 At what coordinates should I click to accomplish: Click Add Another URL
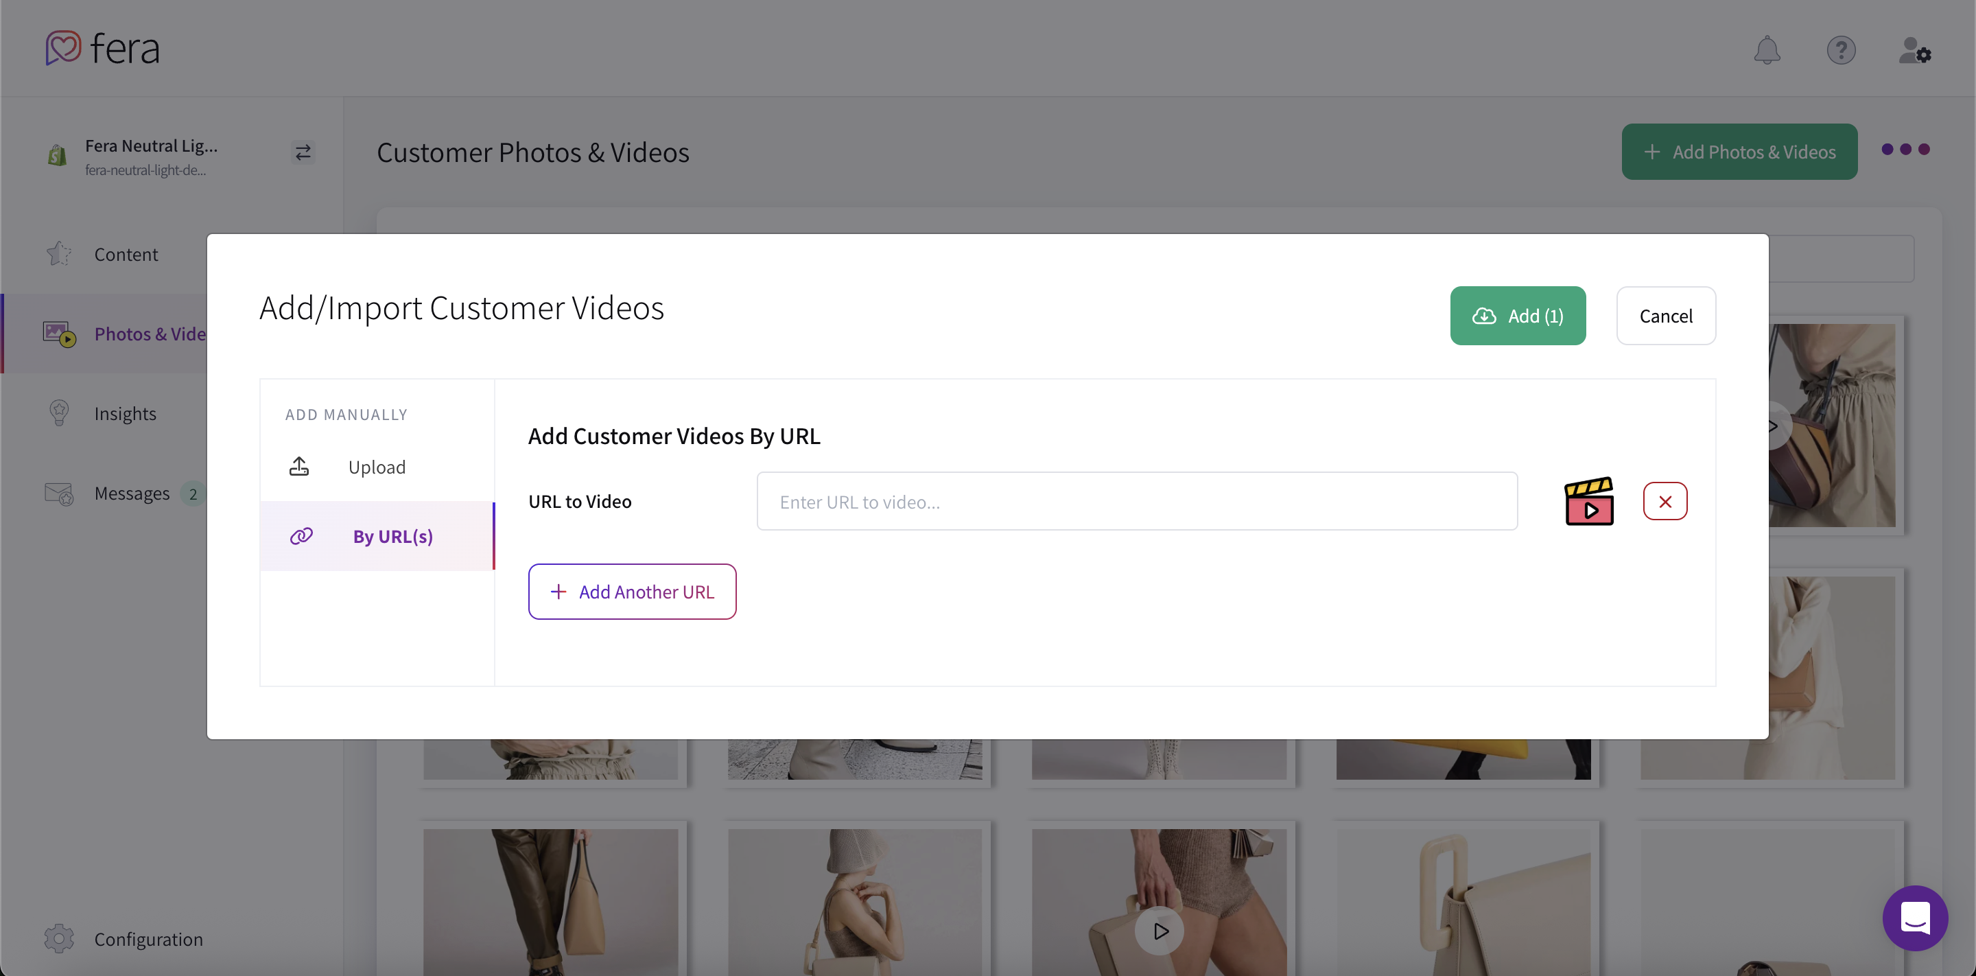coord(632,591)
